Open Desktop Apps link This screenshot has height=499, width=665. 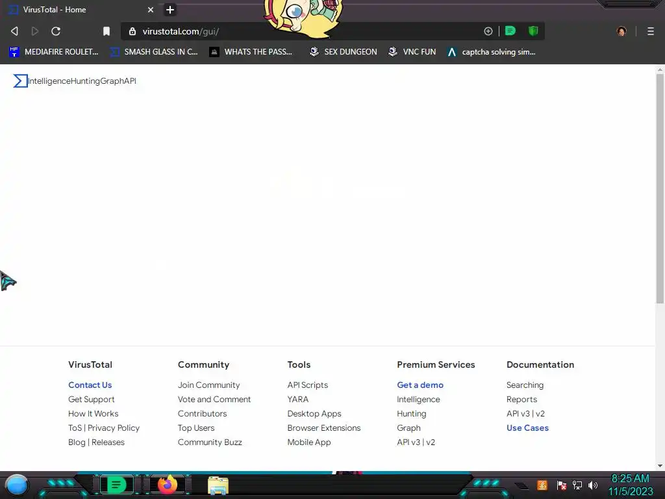coord(314,413)
